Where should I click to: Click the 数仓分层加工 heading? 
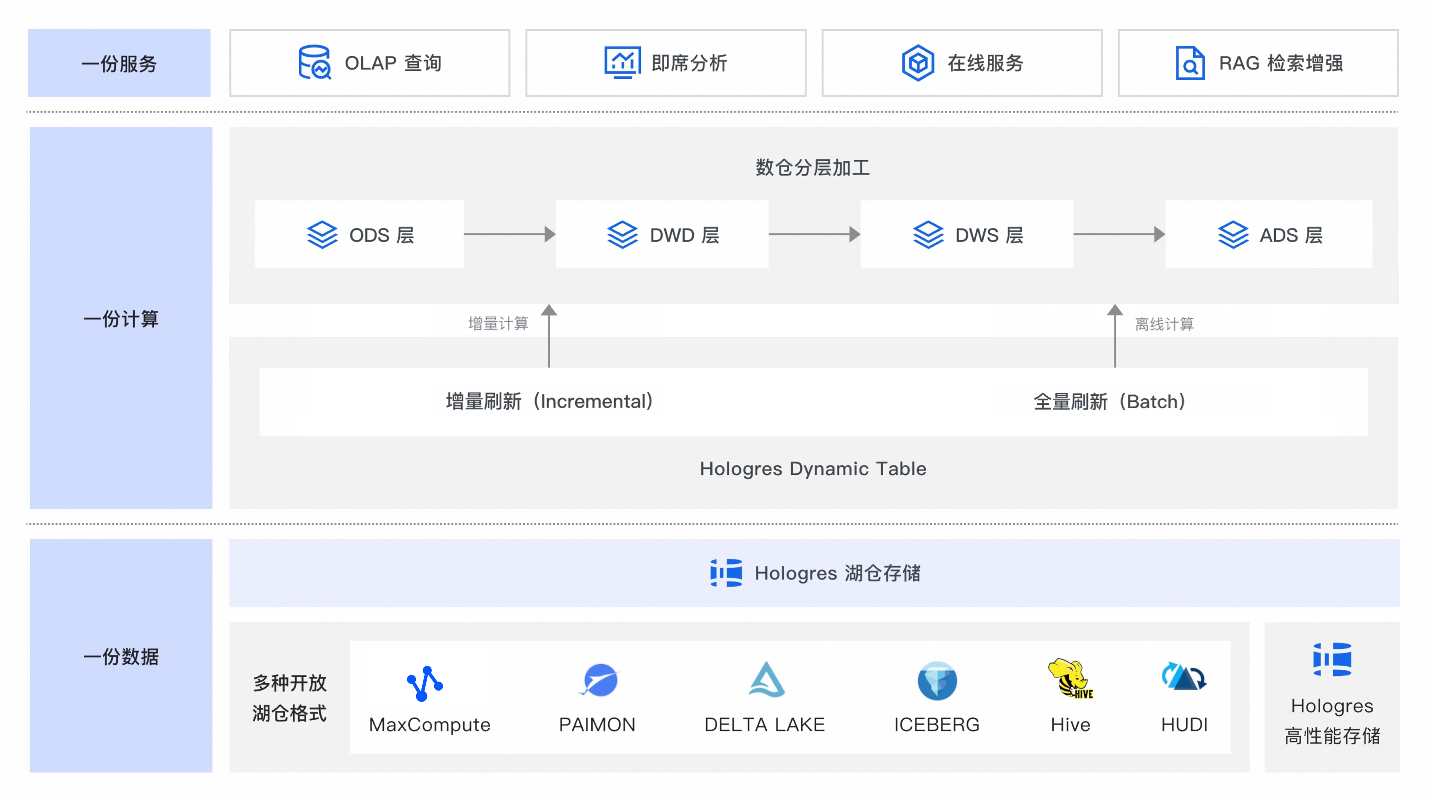[813, 167]
